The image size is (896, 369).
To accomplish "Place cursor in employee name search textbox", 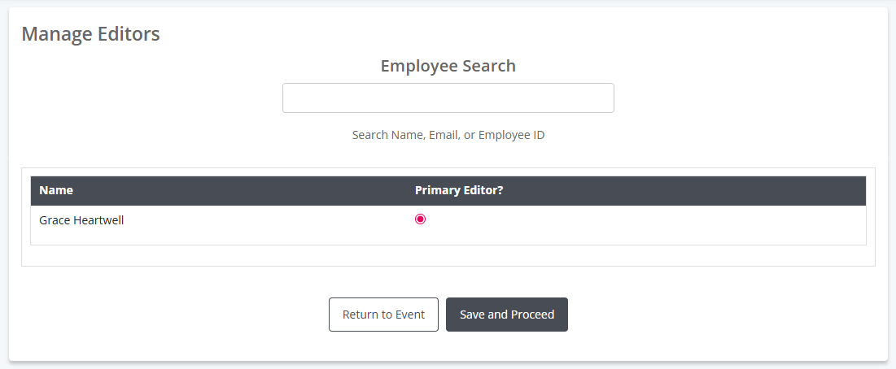I will (448, 98).
